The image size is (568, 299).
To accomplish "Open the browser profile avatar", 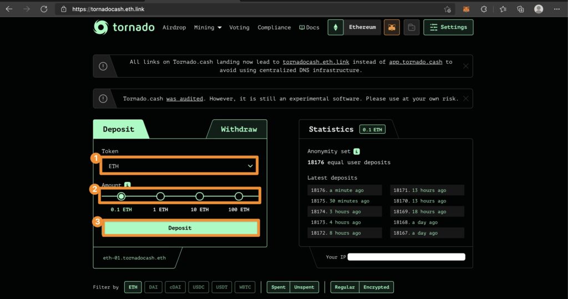I will (539, 9).
